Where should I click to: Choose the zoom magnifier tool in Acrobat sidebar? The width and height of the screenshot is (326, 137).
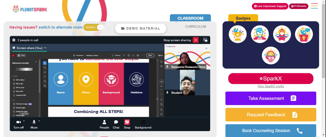pyautogui.click(x=45, y=68)
